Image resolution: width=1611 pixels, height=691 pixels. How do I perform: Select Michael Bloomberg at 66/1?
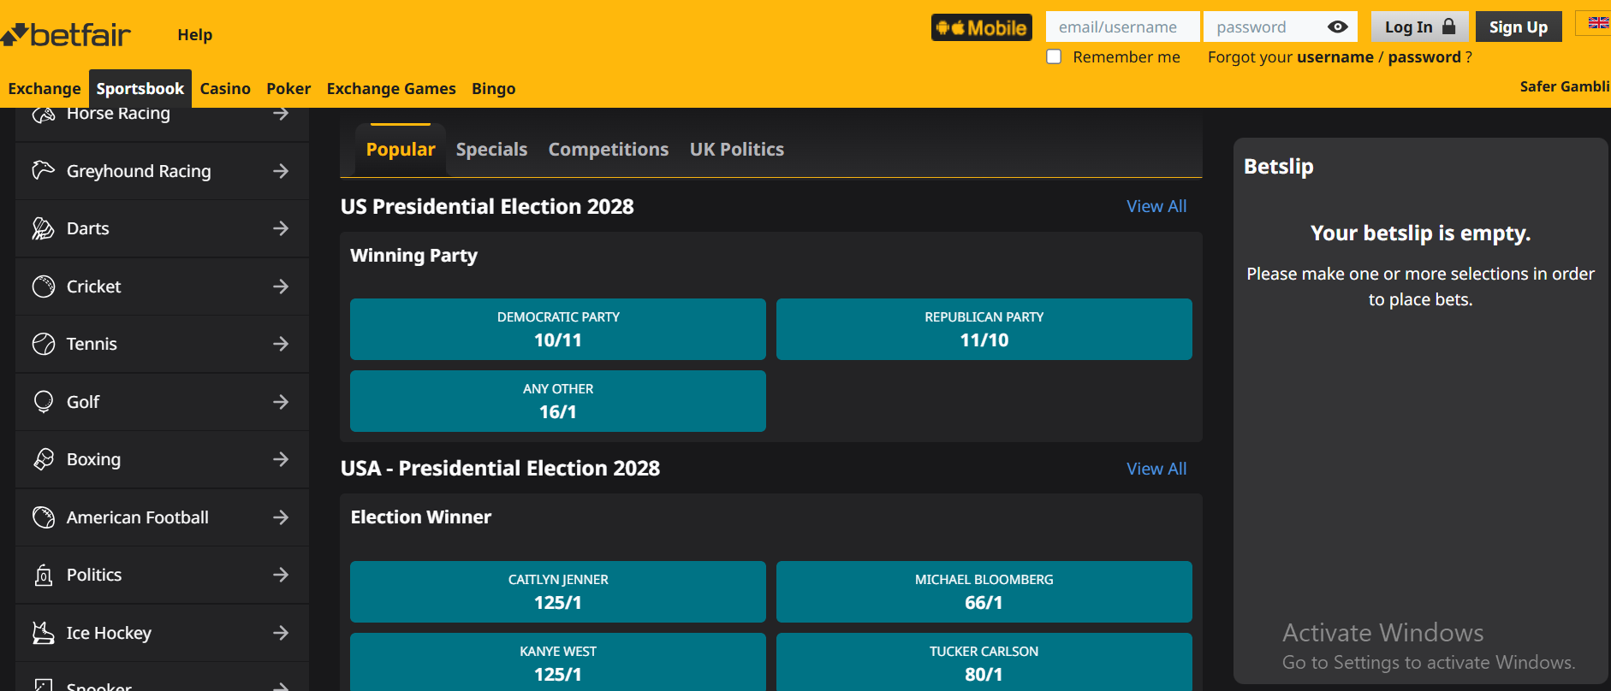[984, 592]
